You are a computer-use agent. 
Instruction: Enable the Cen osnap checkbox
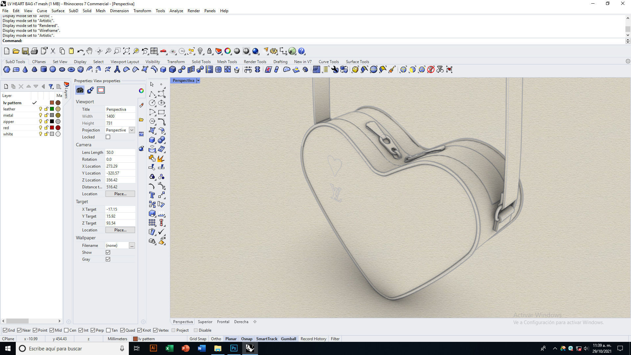pos(66,330)
